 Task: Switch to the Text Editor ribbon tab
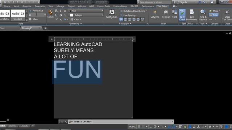coord(162,6)
